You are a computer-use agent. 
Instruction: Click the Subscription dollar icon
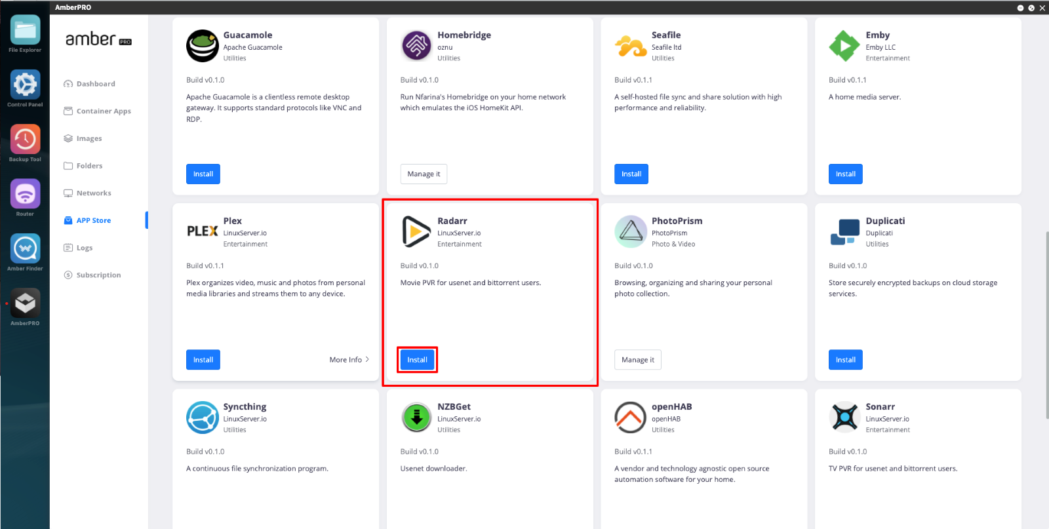[68, 275]
